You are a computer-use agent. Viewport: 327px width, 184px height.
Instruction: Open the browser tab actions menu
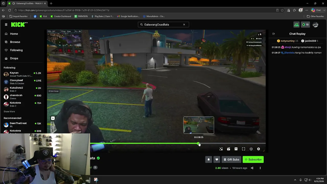point(3,3)
